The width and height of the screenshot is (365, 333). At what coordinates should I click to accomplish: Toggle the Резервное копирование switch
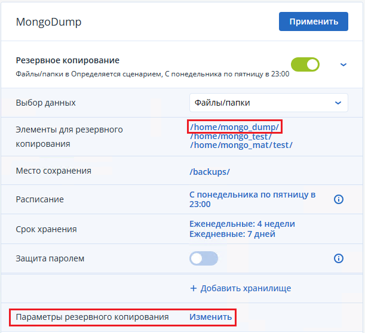point(305,64)
